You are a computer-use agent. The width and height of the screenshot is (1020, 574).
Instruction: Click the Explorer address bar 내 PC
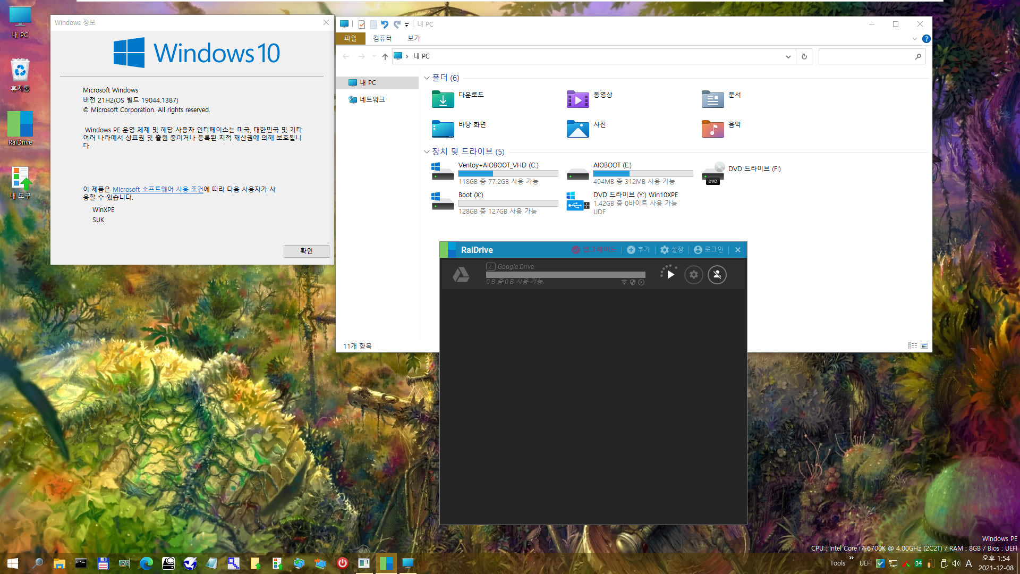click(422, 56)
